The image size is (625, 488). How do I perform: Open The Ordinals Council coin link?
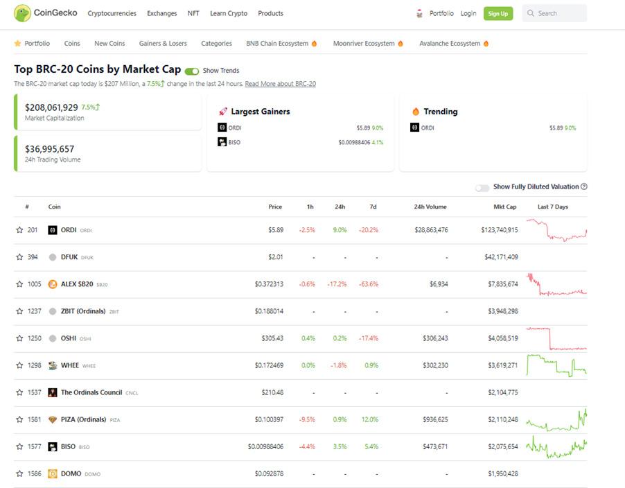91,393
